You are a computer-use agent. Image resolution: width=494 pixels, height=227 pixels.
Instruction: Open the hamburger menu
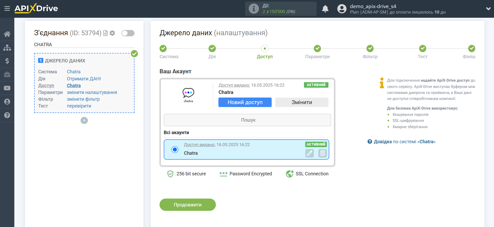[7, 9]
